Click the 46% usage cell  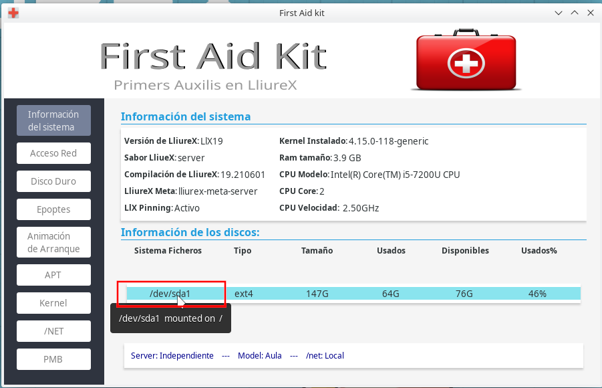point(537,294)
